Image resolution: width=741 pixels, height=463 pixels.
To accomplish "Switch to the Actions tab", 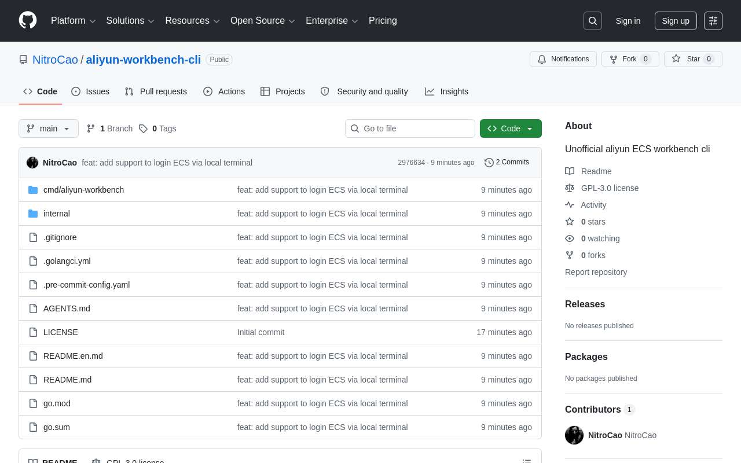I will pyautogui.click(x=224, y=91).
